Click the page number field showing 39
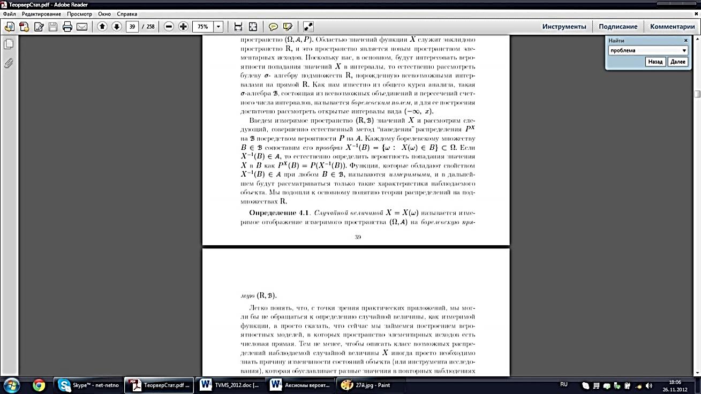This screenshot has width=701, height=394. 132,26
